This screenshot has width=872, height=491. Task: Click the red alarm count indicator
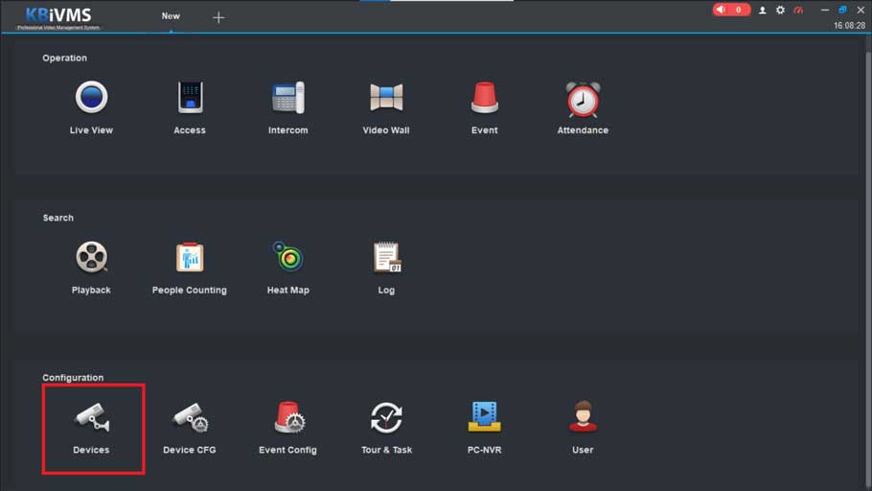(731, 10)
